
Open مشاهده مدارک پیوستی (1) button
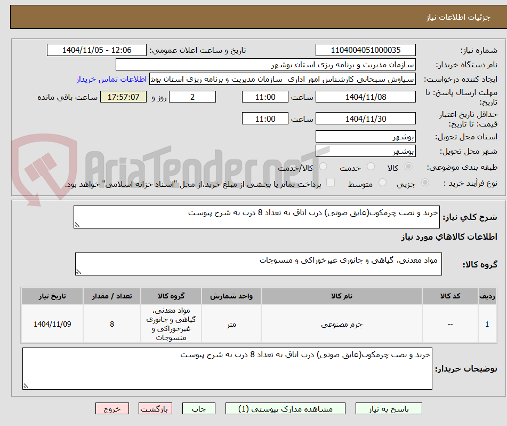coord(285,408)
